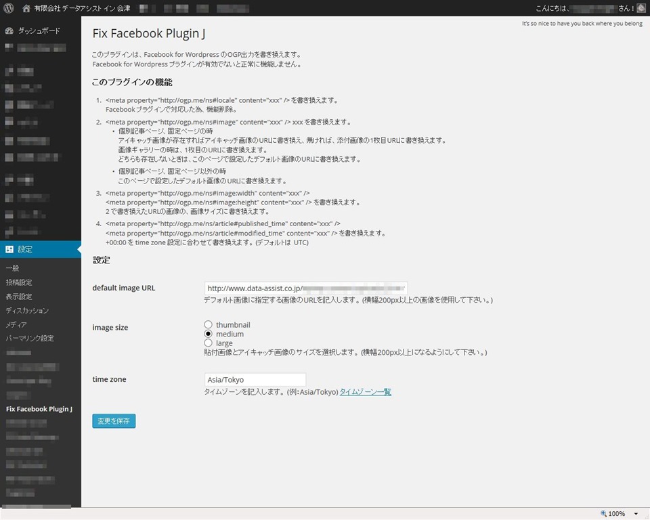The width and height of the screenshot is (650, 520).
Task: Go to 一般 settings
Action: 12,268
